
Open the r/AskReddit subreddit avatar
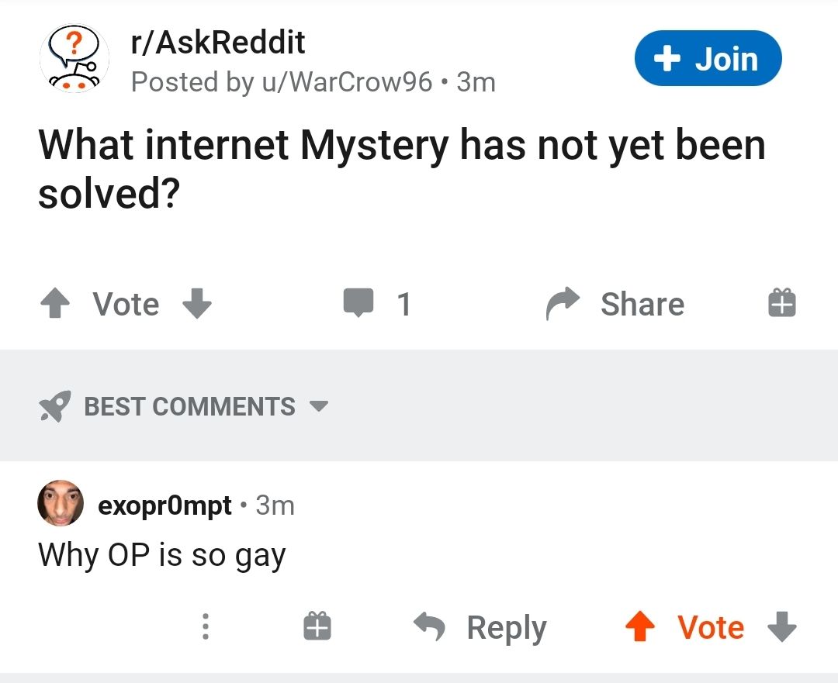pyautogui.click(x=73, y=58)
